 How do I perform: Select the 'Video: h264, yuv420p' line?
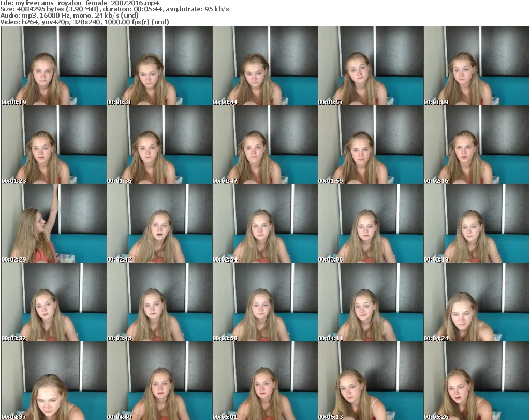click(84, 22)
